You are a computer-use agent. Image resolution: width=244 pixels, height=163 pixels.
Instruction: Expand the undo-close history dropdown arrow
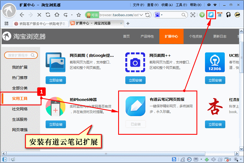click(72, 15)
